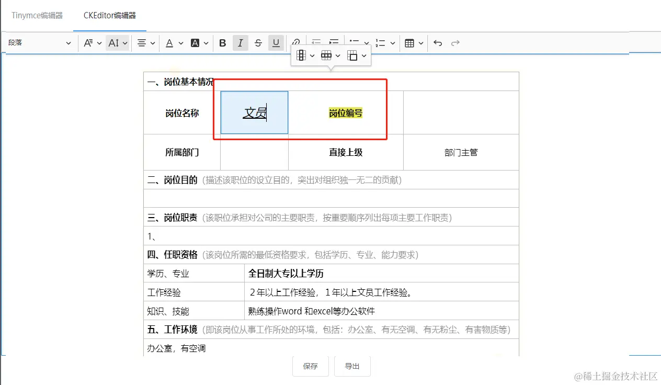Screen dimensions: 661x385
Task: Click the merge cells icon
Action: (x=352, y=55)
